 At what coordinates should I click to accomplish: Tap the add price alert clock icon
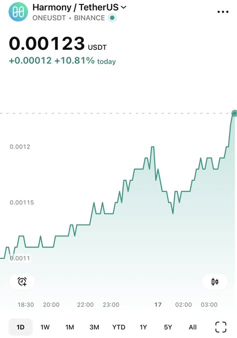pyautogui.click(x=22, y=282)
